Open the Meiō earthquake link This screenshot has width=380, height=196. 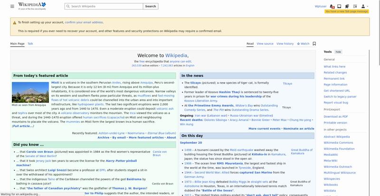(241, 150)
